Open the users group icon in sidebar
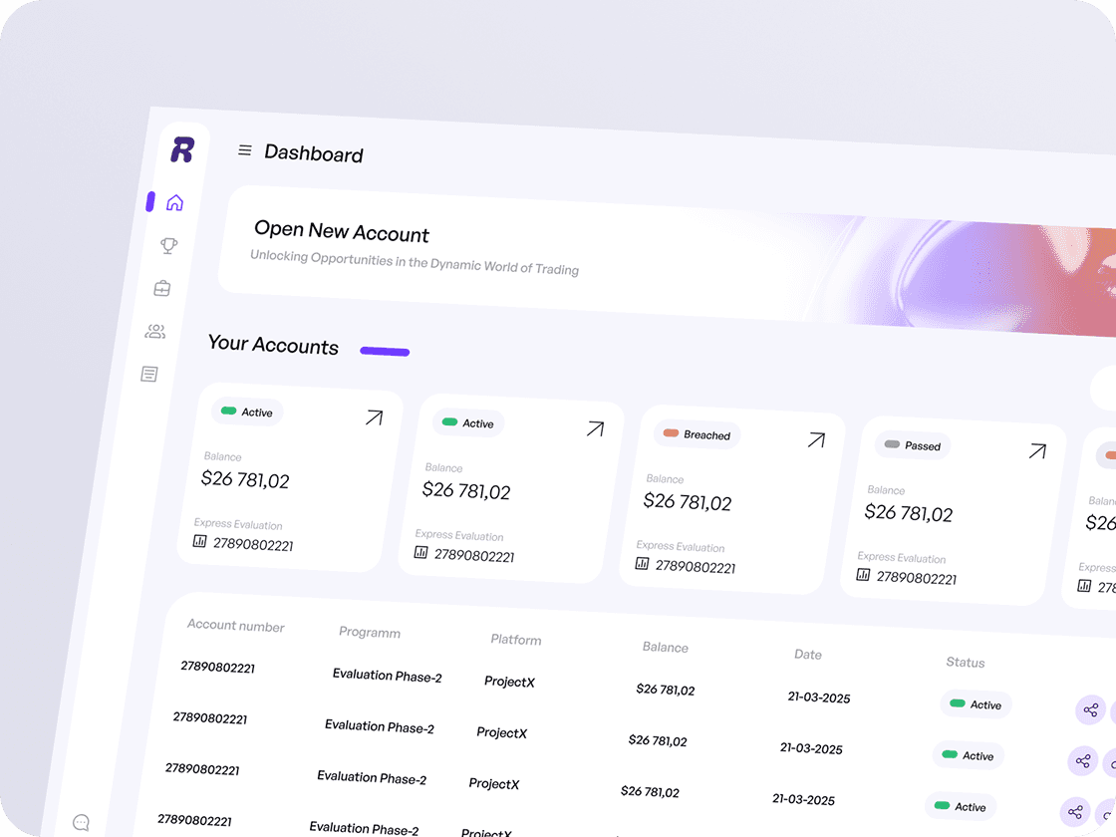Screen dimensions: 1116x837 click(155, 331)
